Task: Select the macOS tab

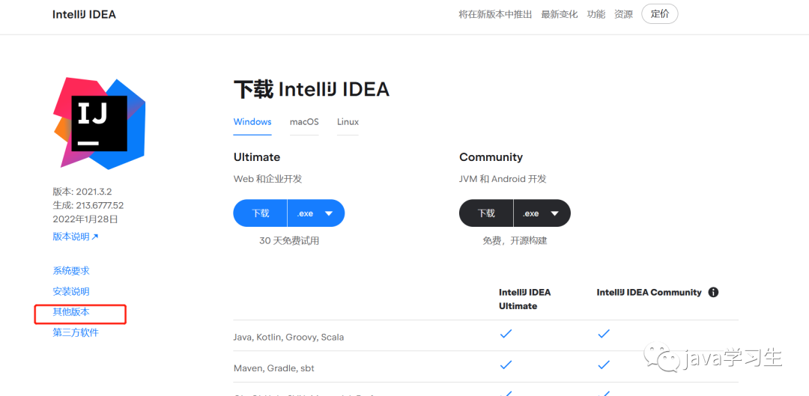Action: point(304,122)
